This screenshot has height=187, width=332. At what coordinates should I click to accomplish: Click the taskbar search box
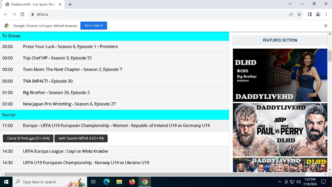[50, 182]
